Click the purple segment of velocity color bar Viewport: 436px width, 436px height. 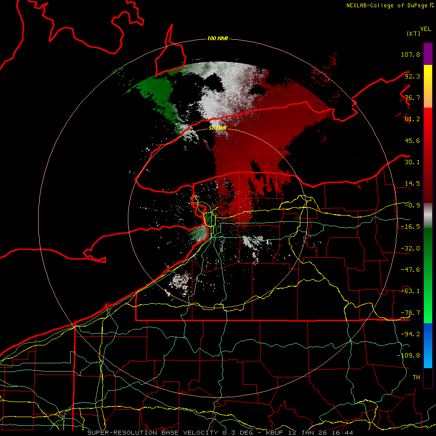click(x=428, y=54)
